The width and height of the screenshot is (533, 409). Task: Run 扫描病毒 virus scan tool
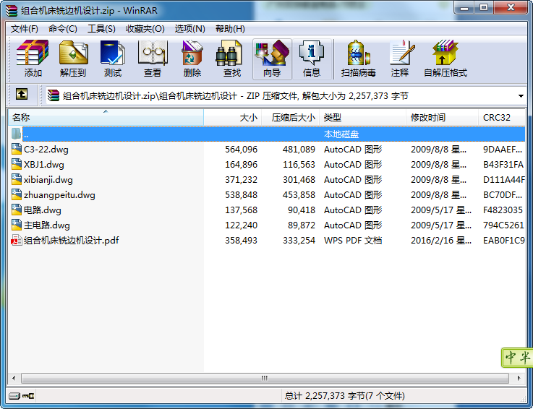pyautogui.click(x=359, y=59)
